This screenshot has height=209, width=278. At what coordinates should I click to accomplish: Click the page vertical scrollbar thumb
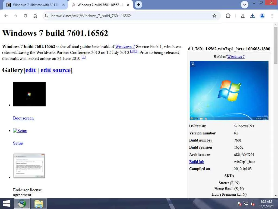(x=276, y=45)
